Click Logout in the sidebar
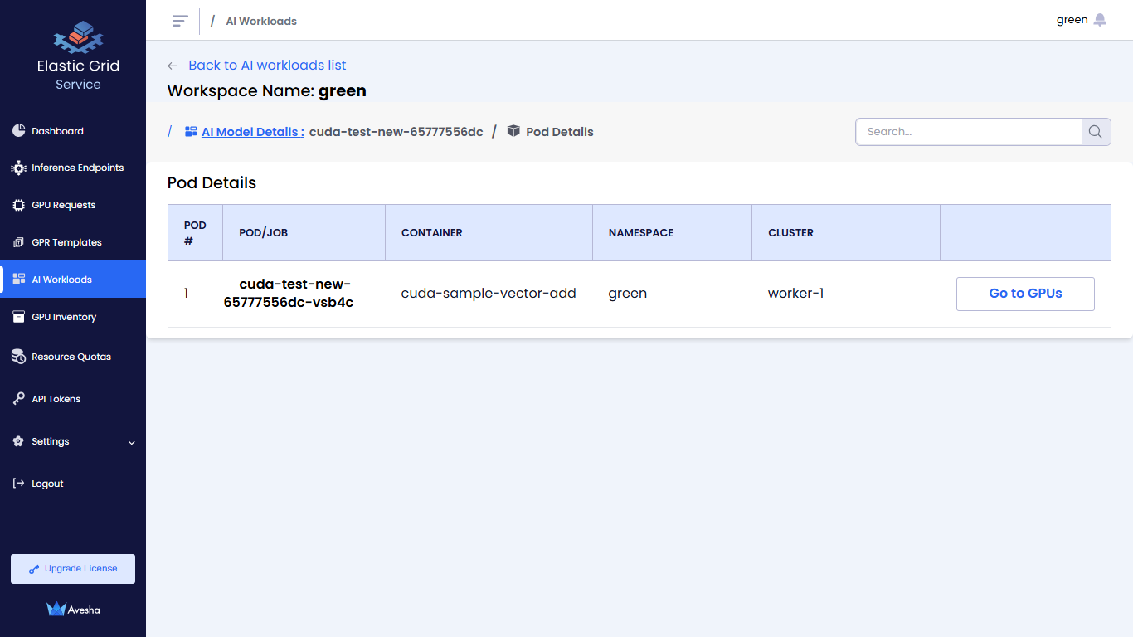1133x637 pixels. (47, 484)
